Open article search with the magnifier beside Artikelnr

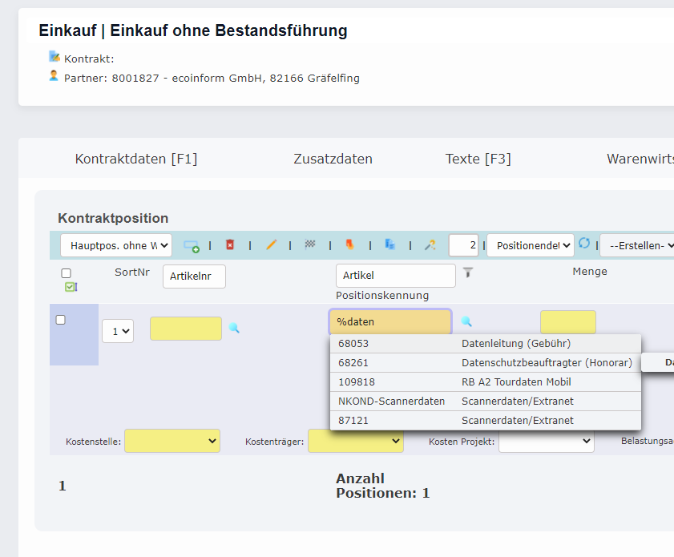(234, 329)
